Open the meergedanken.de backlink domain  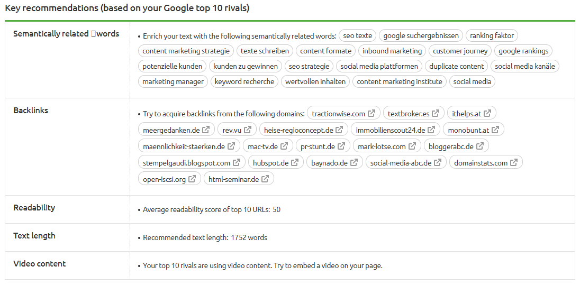click(171, 130)
